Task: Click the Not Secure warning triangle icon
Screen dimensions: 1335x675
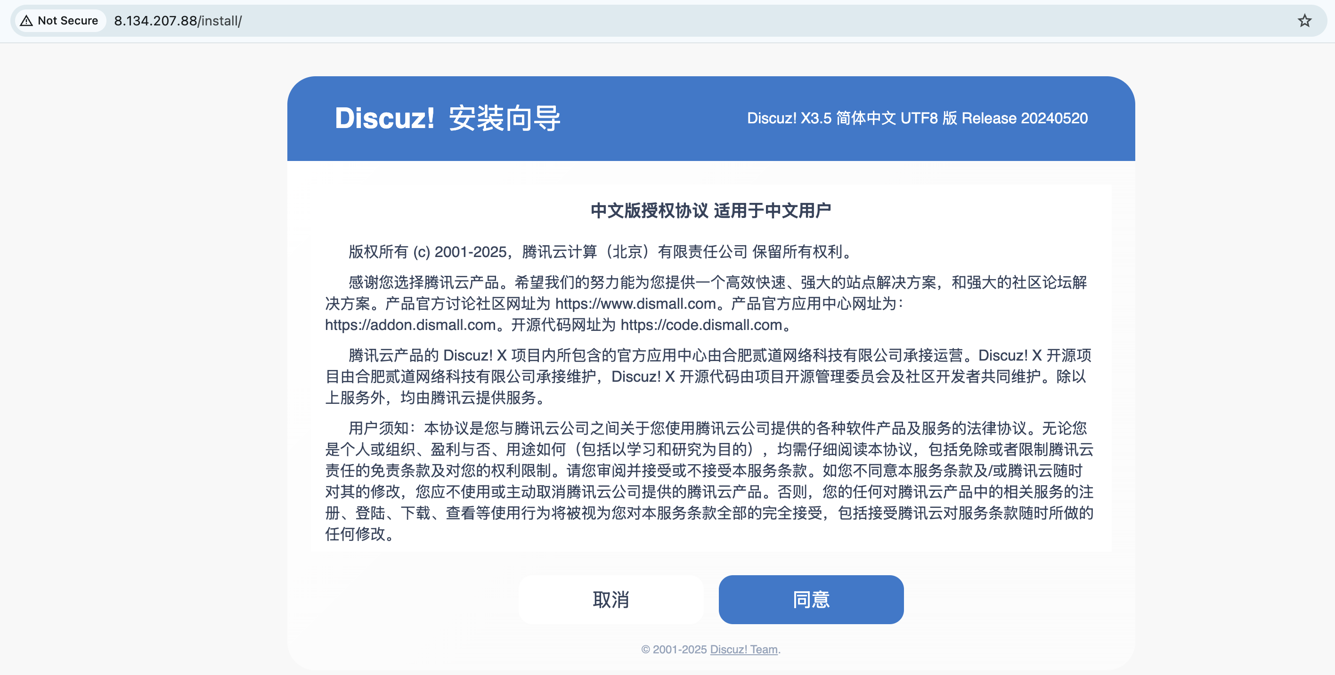Action: 26,21
